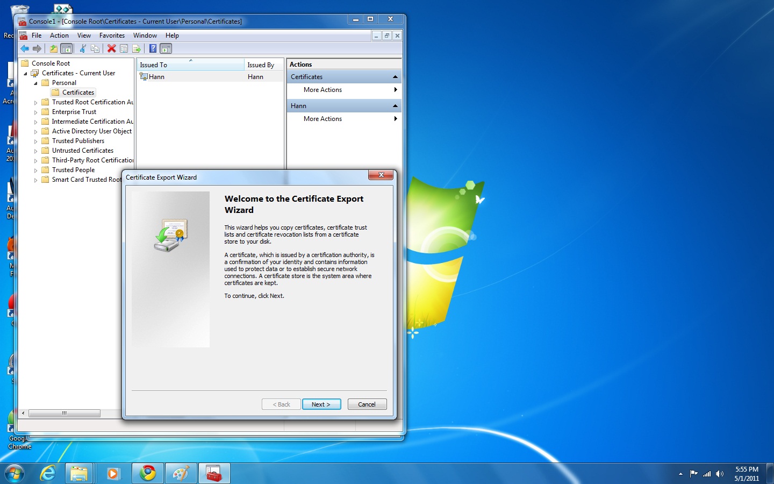
Task: Click Cancel in Certificate Export Wizard
Action: pos(367,404)
